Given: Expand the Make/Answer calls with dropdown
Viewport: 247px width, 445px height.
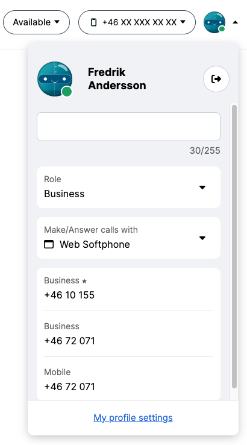Looking at the screenshot, I should 128,238.
